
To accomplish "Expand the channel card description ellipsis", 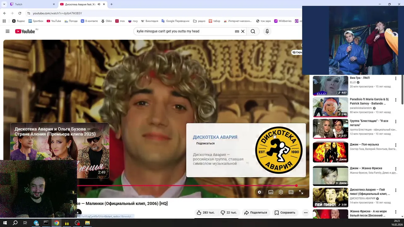I will [247, 163].
